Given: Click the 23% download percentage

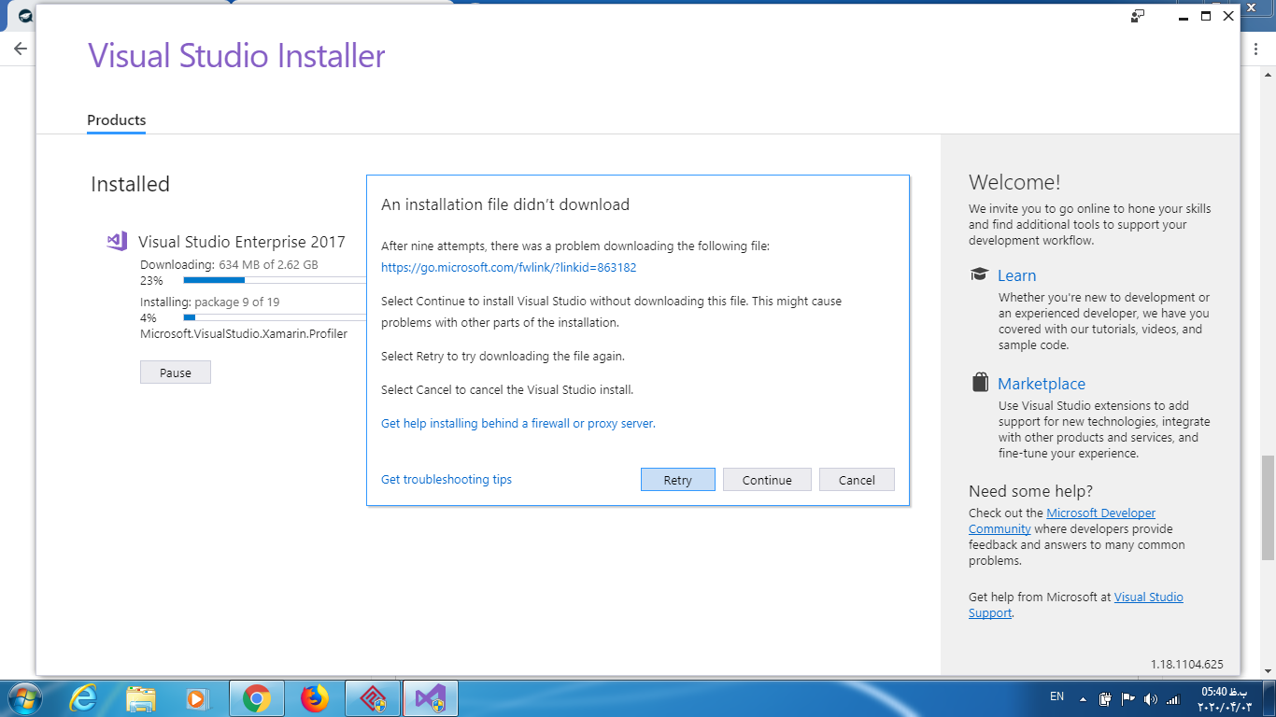Looking at the screenshot, I should tap(151, 280).
